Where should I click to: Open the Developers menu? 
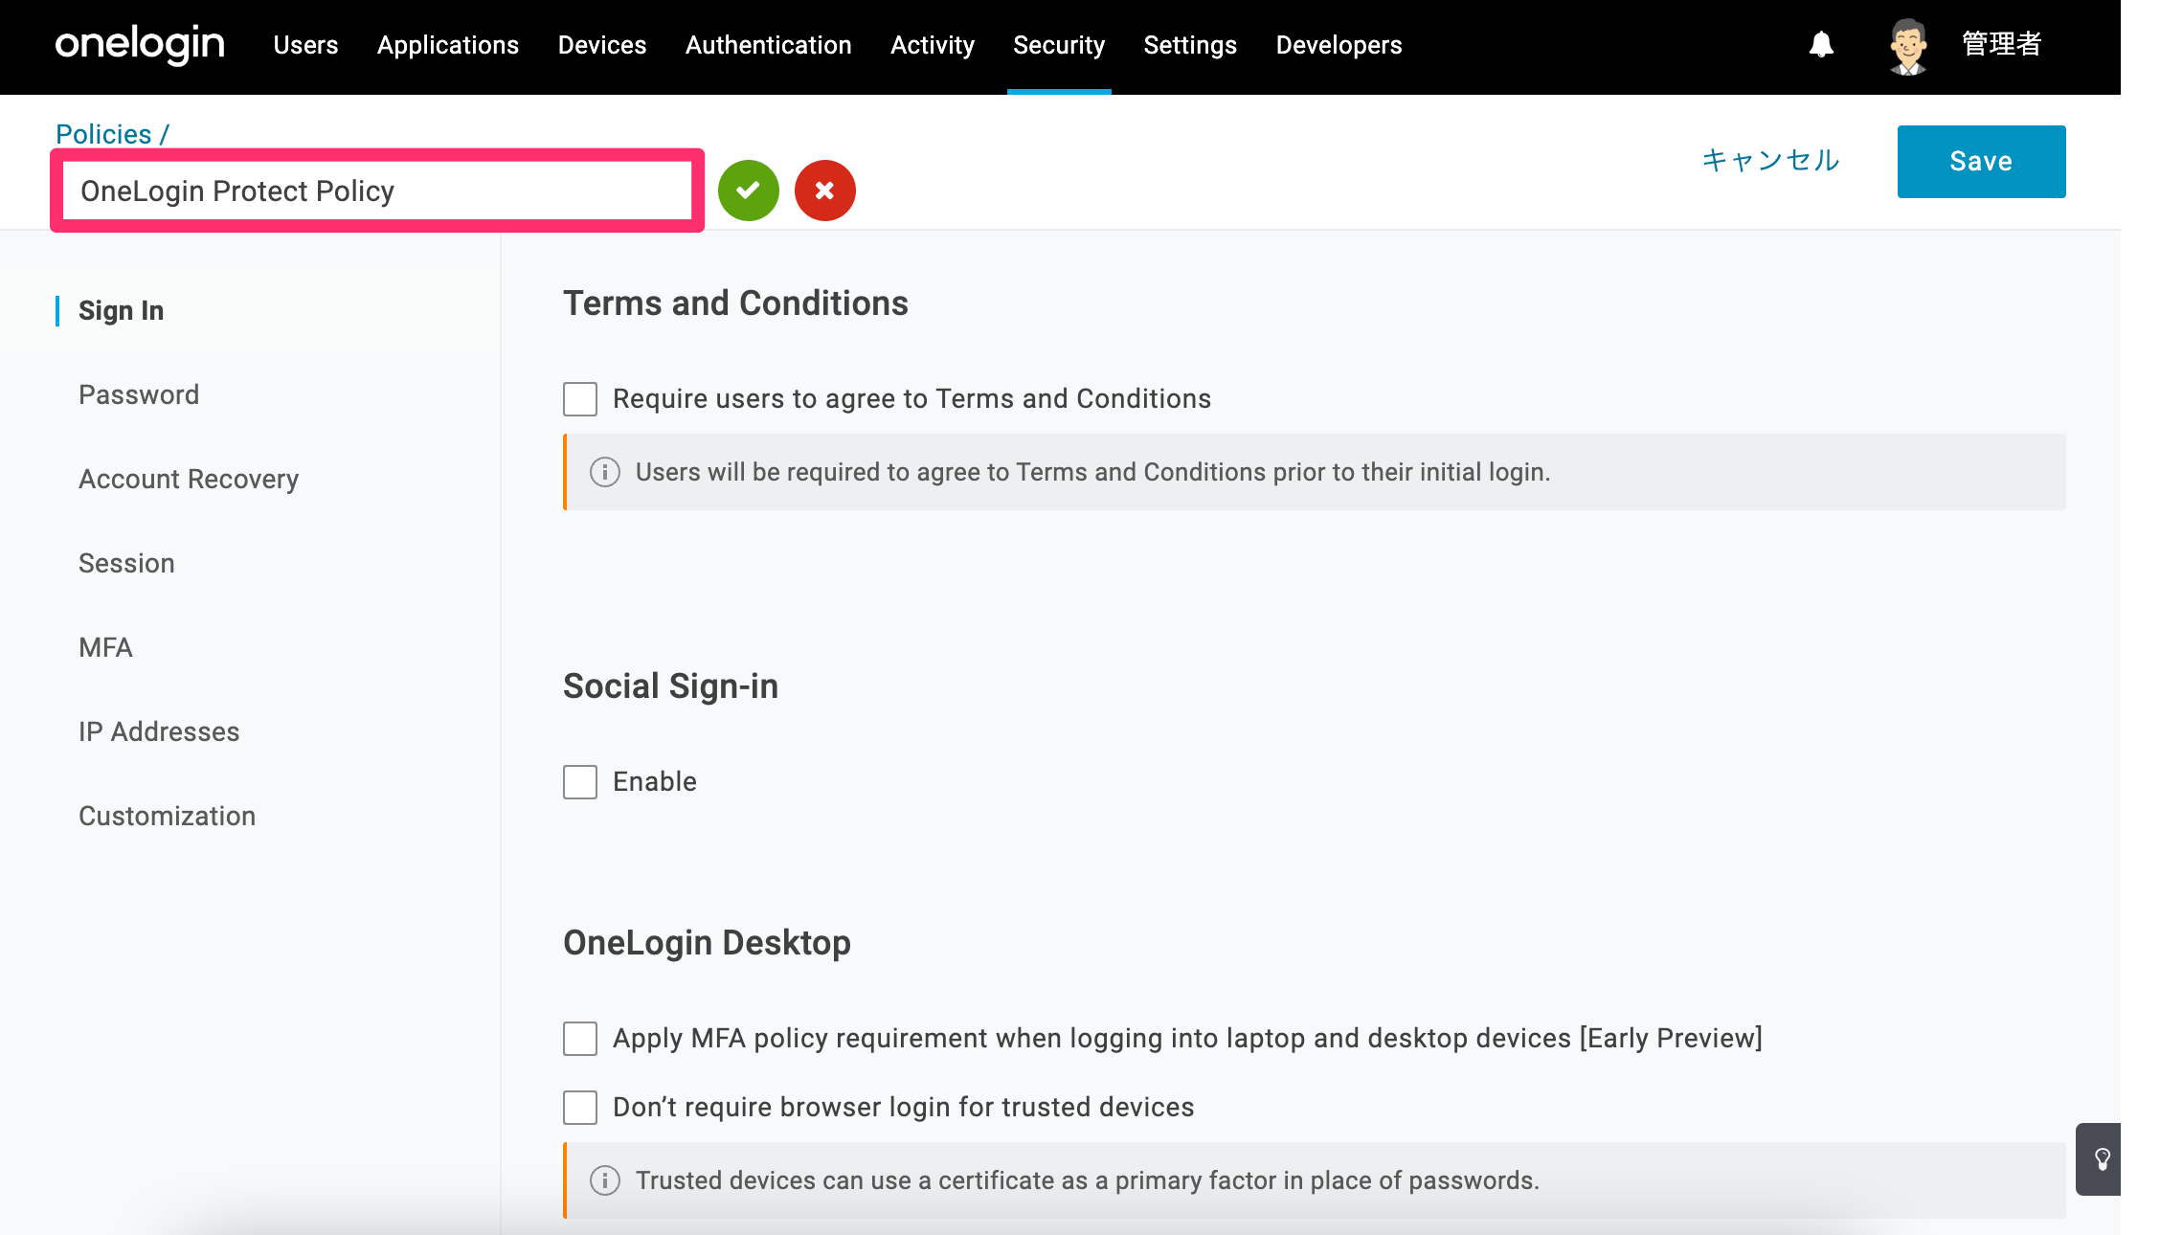[x=1339, y=45]
